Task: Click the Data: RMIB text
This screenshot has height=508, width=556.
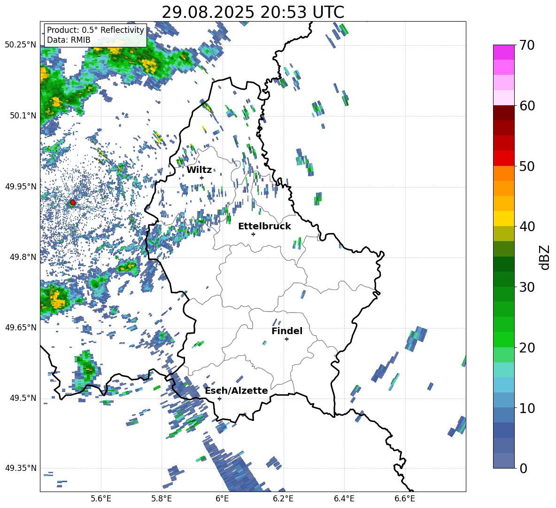Action: coord(69,40)
